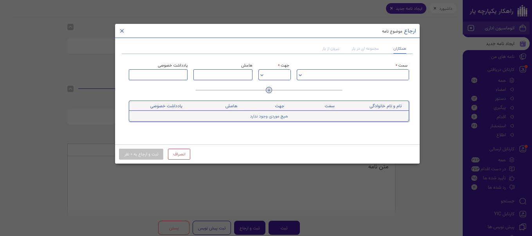Click the ثبت button at bottom
This screenshot has width=532, height=236.
pos(284,228)
